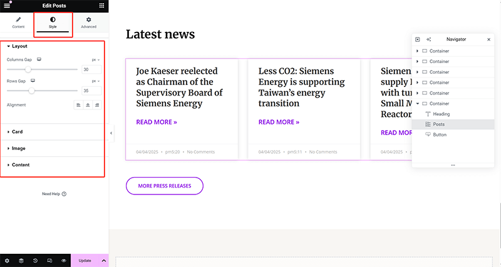Switch to the Content tab

pyautogui.click(x=18, y=23)
